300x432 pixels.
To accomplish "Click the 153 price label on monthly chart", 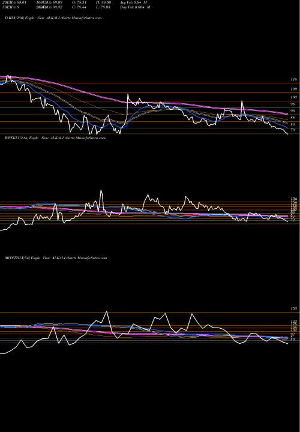I will click(x=294, y=309).
